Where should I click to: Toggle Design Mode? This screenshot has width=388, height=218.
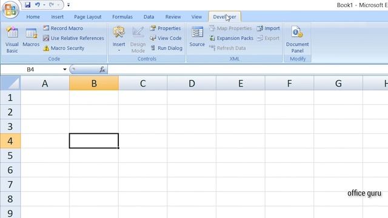[x=138, y=39]
